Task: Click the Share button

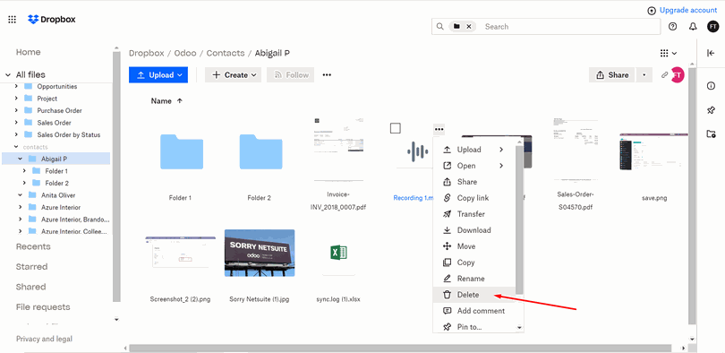Action: pos(612,75)
